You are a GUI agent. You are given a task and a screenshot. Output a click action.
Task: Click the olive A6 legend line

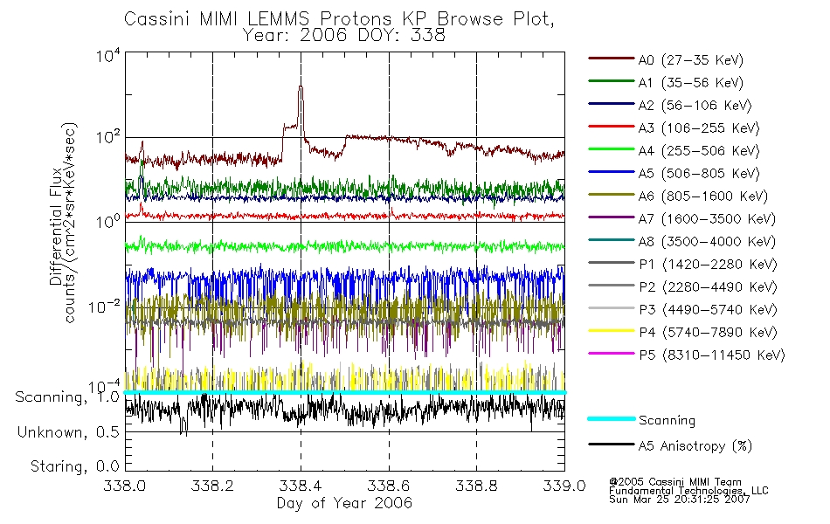coord(612,194)
